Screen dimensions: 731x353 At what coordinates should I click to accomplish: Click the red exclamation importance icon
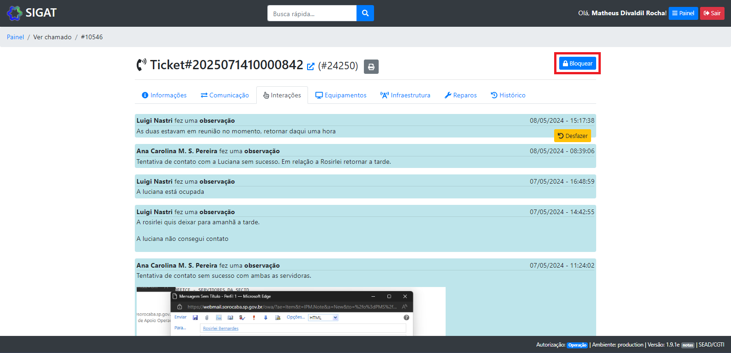(x=254, y=317)
